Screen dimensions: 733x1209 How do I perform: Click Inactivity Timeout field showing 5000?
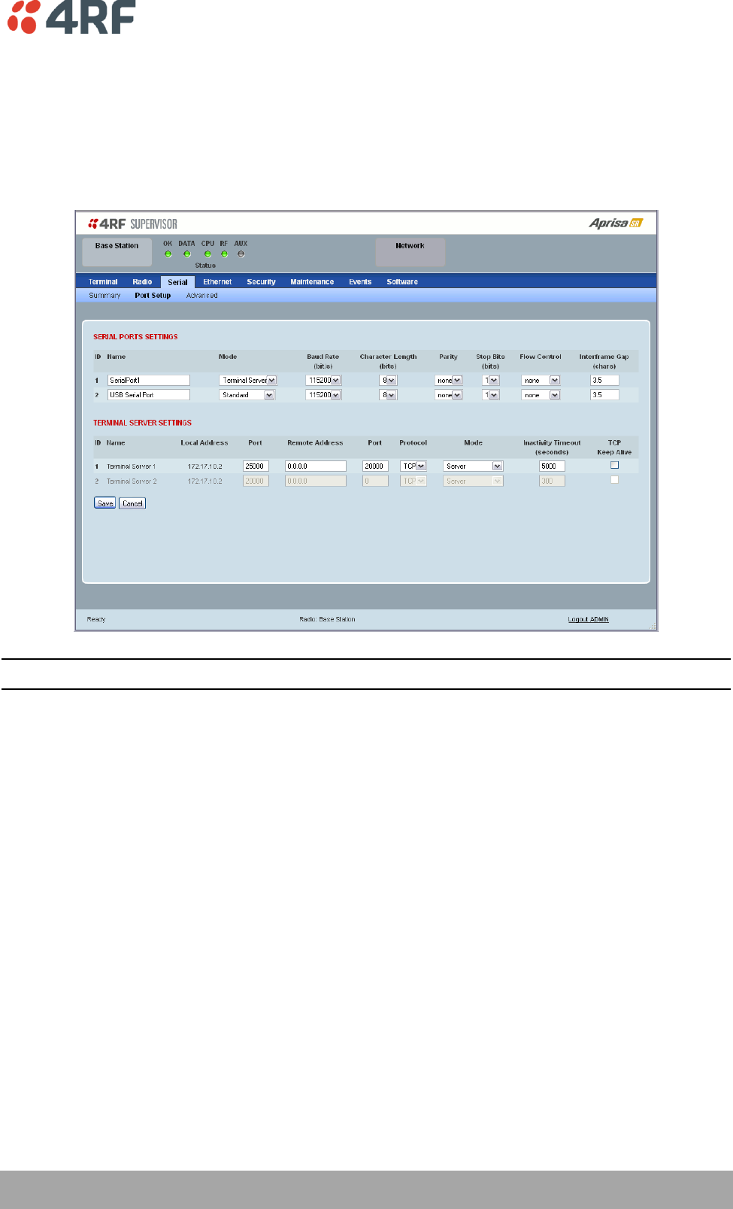click(552, 466)
